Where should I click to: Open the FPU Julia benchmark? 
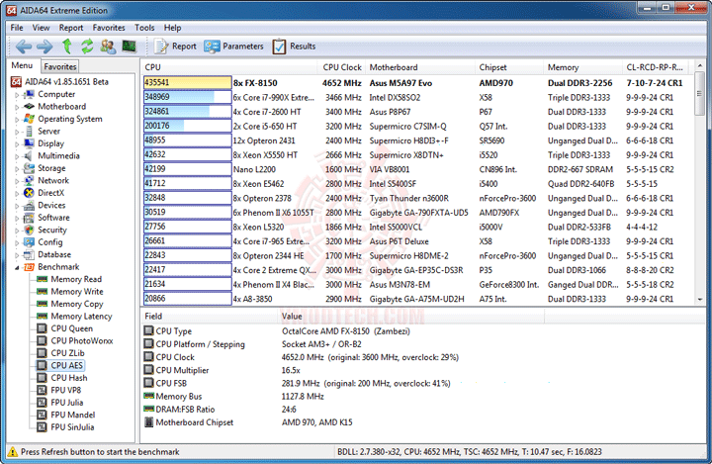pyautogui.click(x=67, y=403)
